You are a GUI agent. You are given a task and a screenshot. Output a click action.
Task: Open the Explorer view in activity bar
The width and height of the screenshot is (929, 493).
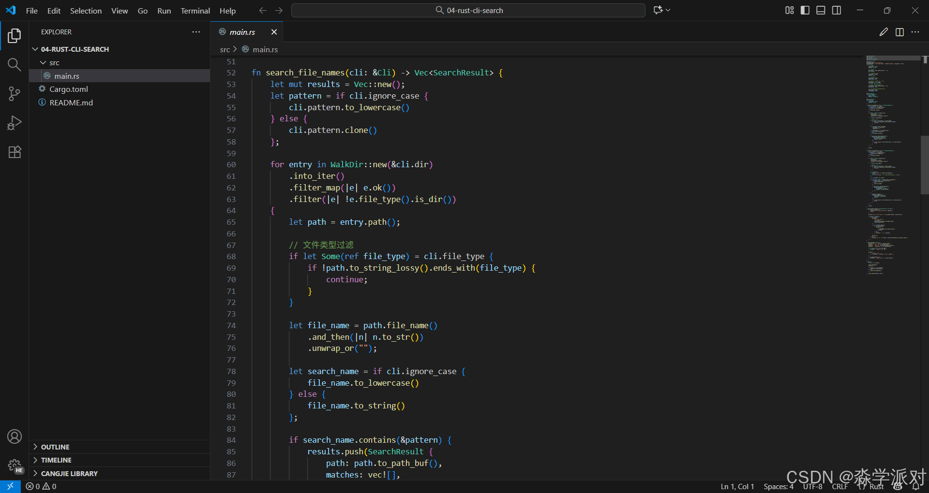15,36
